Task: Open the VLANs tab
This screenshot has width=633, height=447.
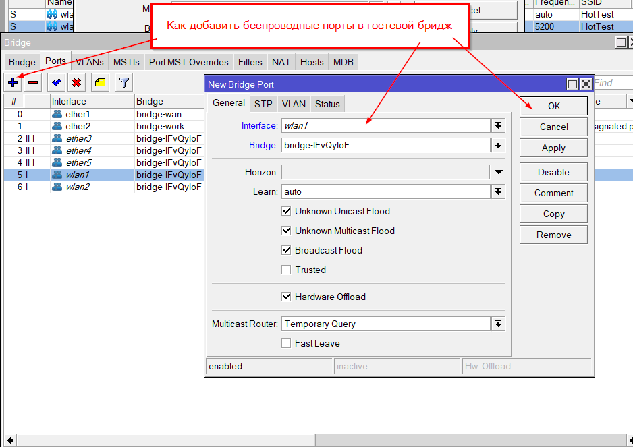Action: pos(90,62)
